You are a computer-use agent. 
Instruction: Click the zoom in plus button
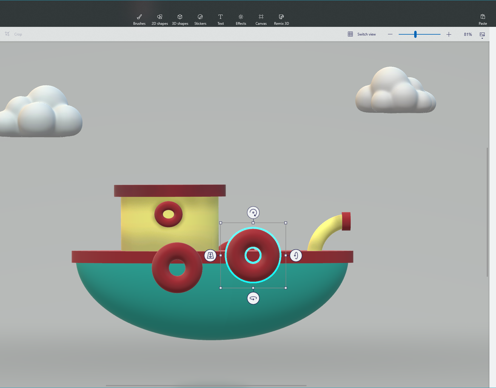[449, 34]
